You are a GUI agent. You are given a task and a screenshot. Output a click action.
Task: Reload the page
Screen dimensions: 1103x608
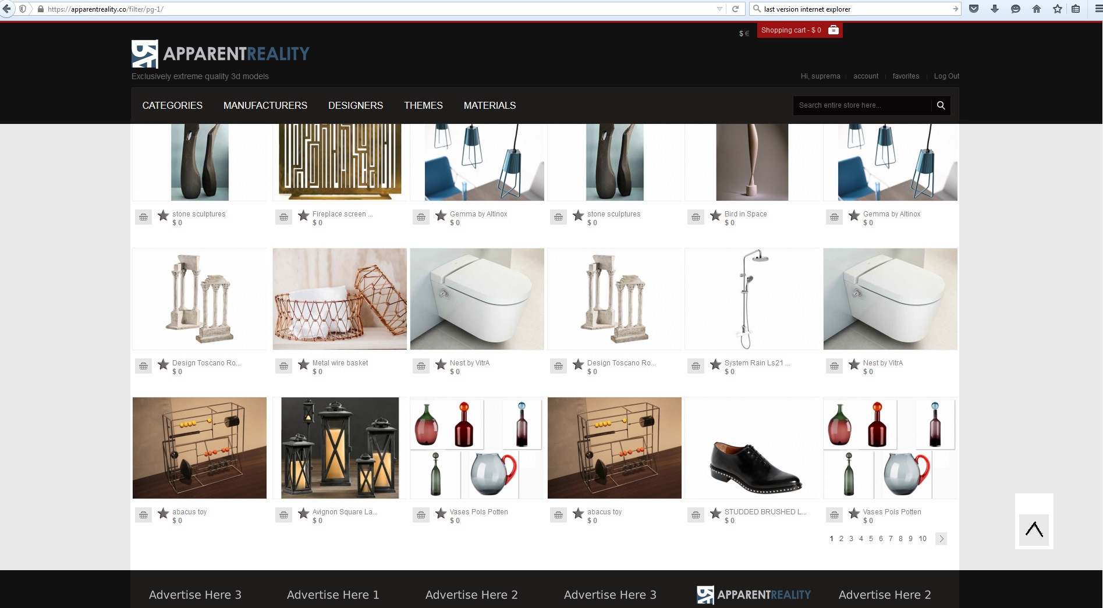(x=735, y=9)
